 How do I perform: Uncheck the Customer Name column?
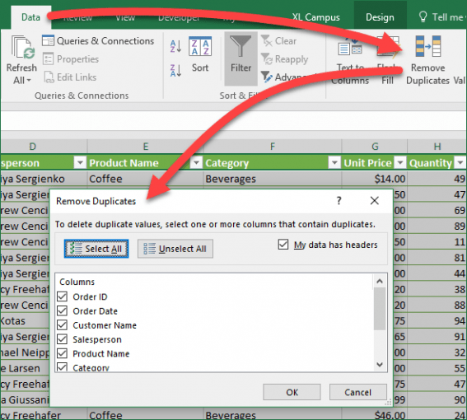[x=63, y=324]
